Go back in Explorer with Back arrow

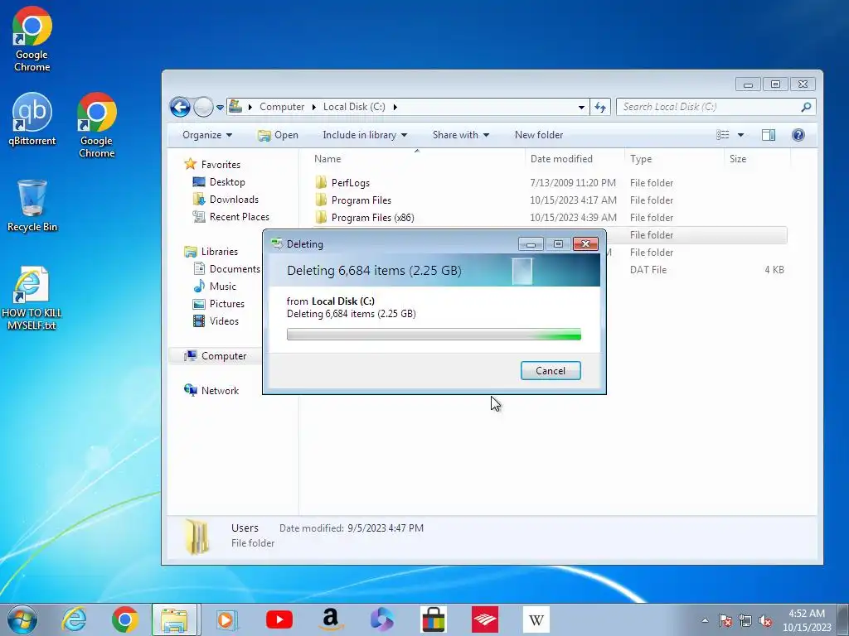(x=180, y=107)
